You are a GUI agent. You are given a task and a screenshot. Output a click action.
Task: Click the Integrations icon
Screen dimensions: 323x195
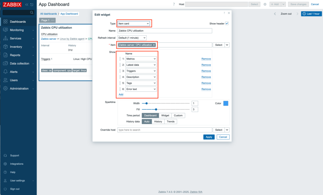pos(5,164)
